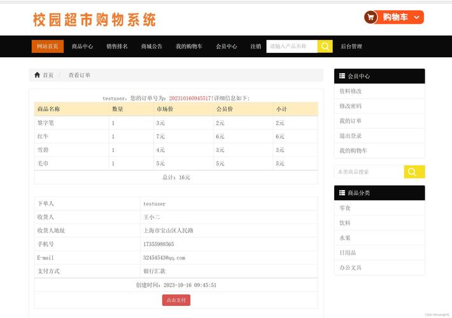This screenshot has width=452, height=318.
Task: Open the 网站首页 nav tab
Action: [48, 46]
